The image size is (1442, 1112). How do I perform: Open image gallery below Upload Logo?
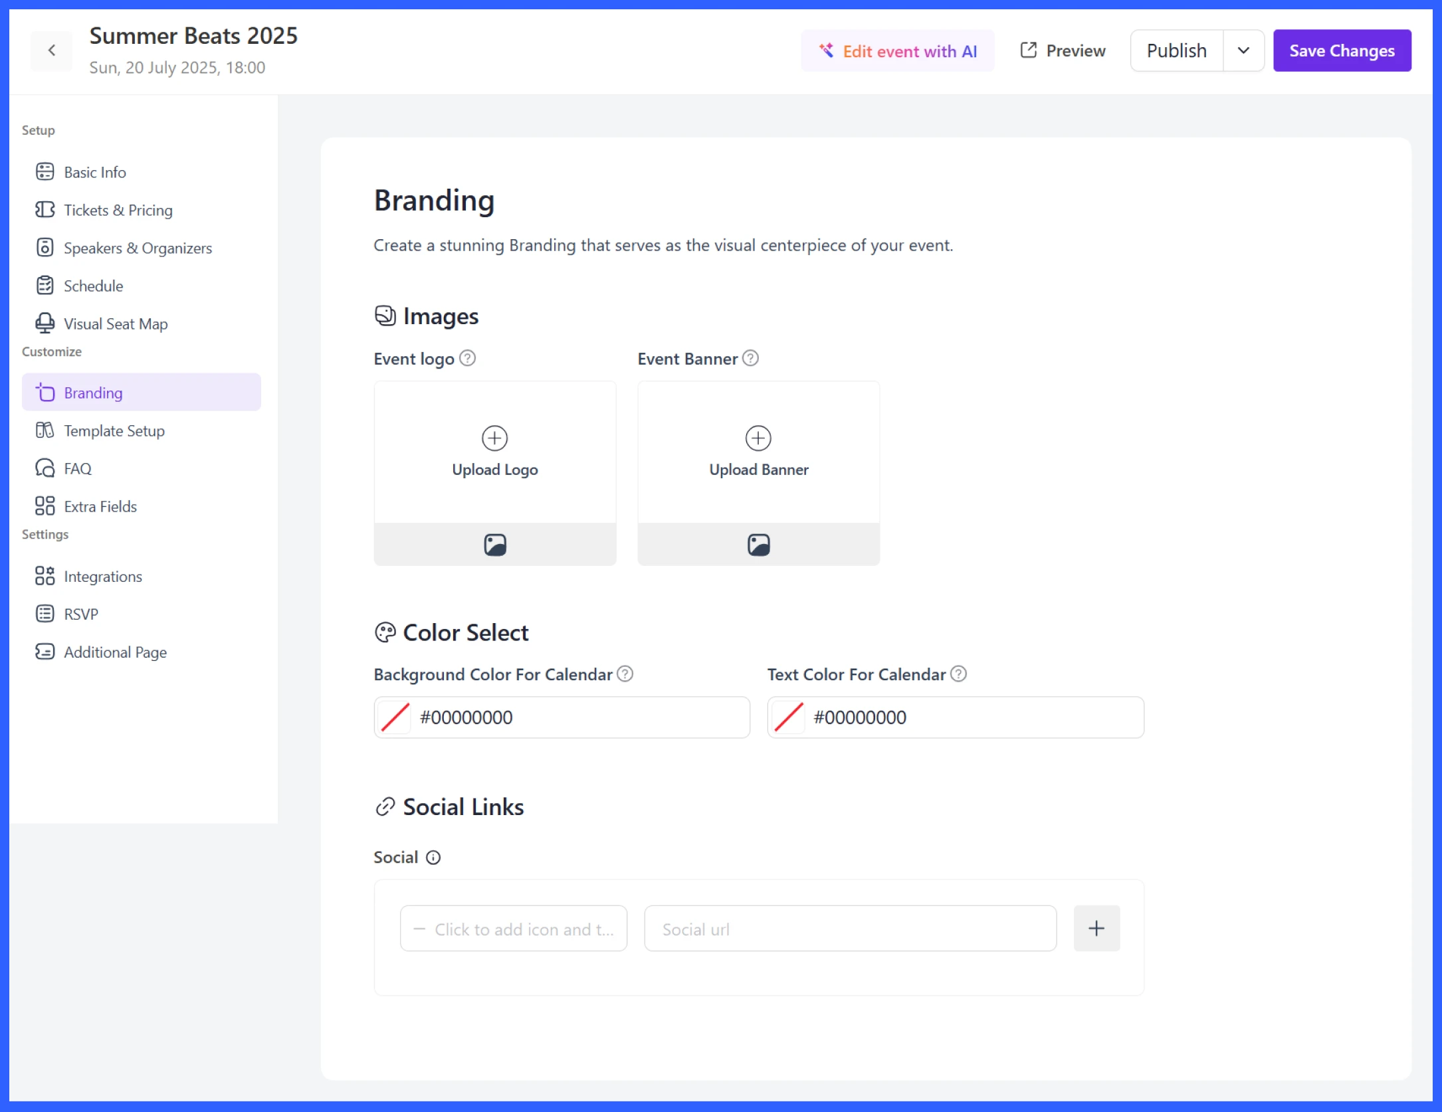tap(495, 545)
